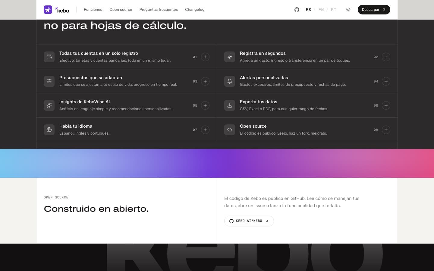
Task: Expand feature 06 'Exporta tus datos' plus button
Action: (386, 105)
